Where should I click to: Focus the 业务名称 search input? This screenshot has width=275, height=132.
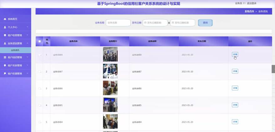tap(118, 23)
